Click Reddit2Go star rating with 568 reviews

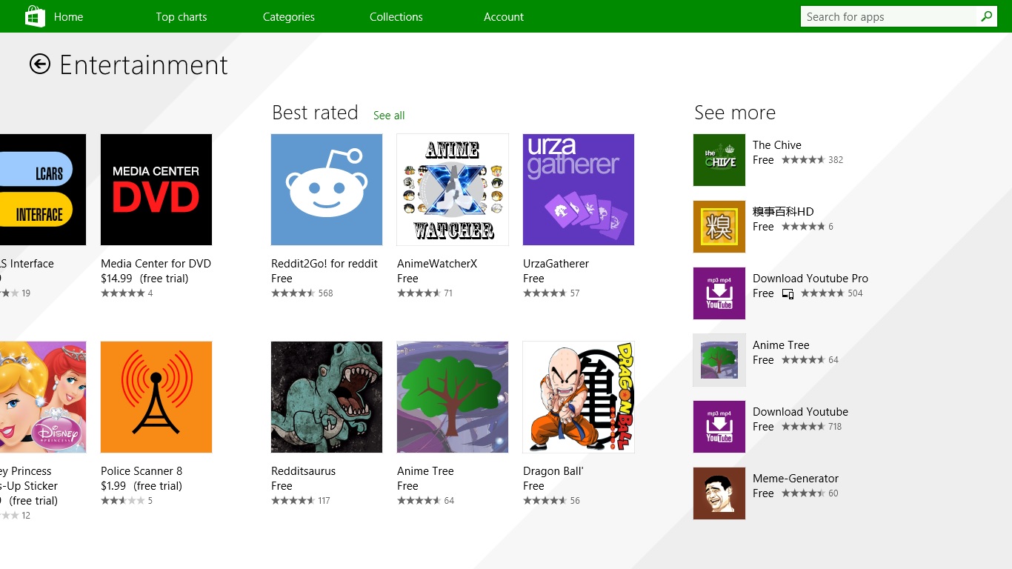(302, 293)
